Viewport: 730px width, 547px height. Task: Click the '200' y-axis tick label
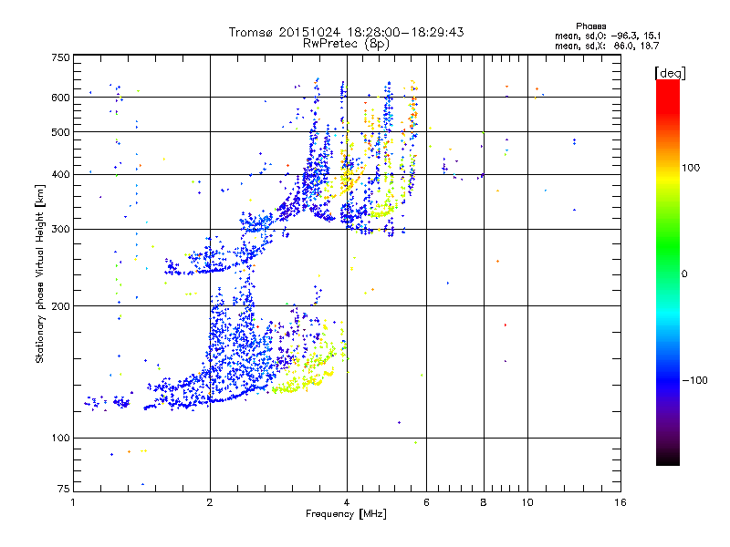(60, 306)
